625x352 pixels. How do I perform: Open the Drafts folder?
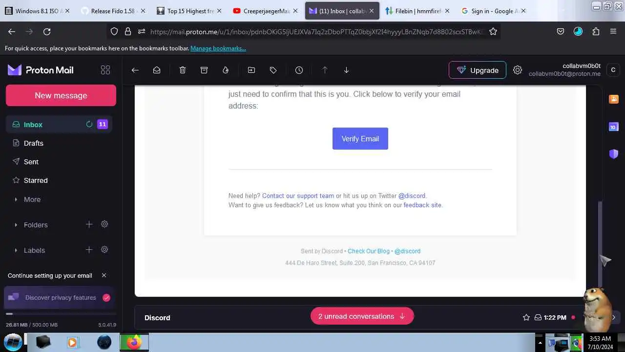coord(59,143)
